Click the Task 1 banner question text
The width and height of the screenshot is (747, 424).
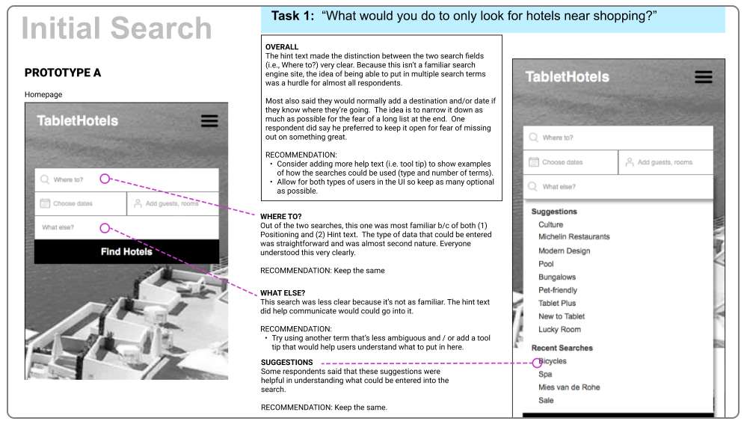(489, 16)
